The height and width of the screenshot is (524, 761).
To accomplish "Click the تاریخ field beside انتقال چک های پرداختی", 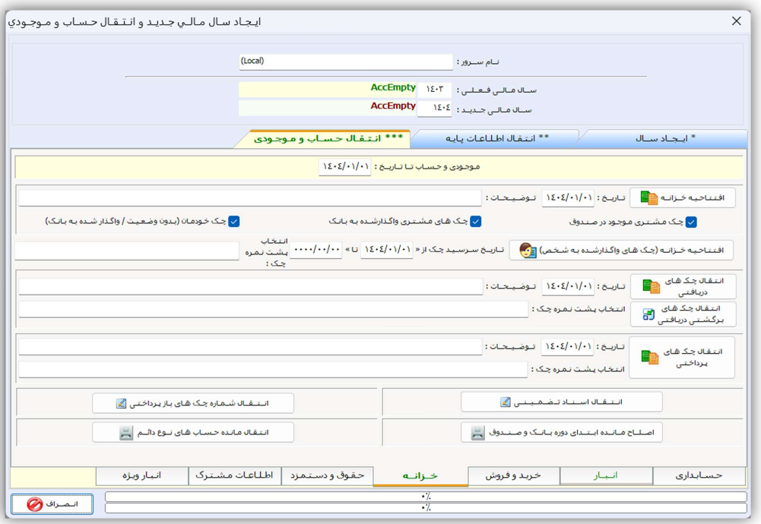I will pyautogui.click(x=567, y=346).
